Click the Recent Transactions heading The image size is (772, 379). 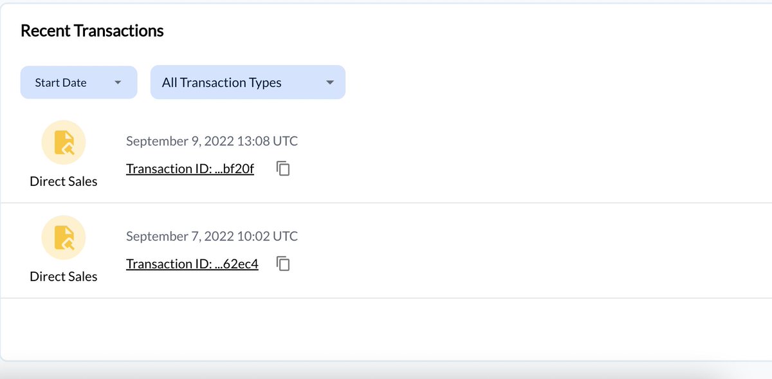(92, 30)
